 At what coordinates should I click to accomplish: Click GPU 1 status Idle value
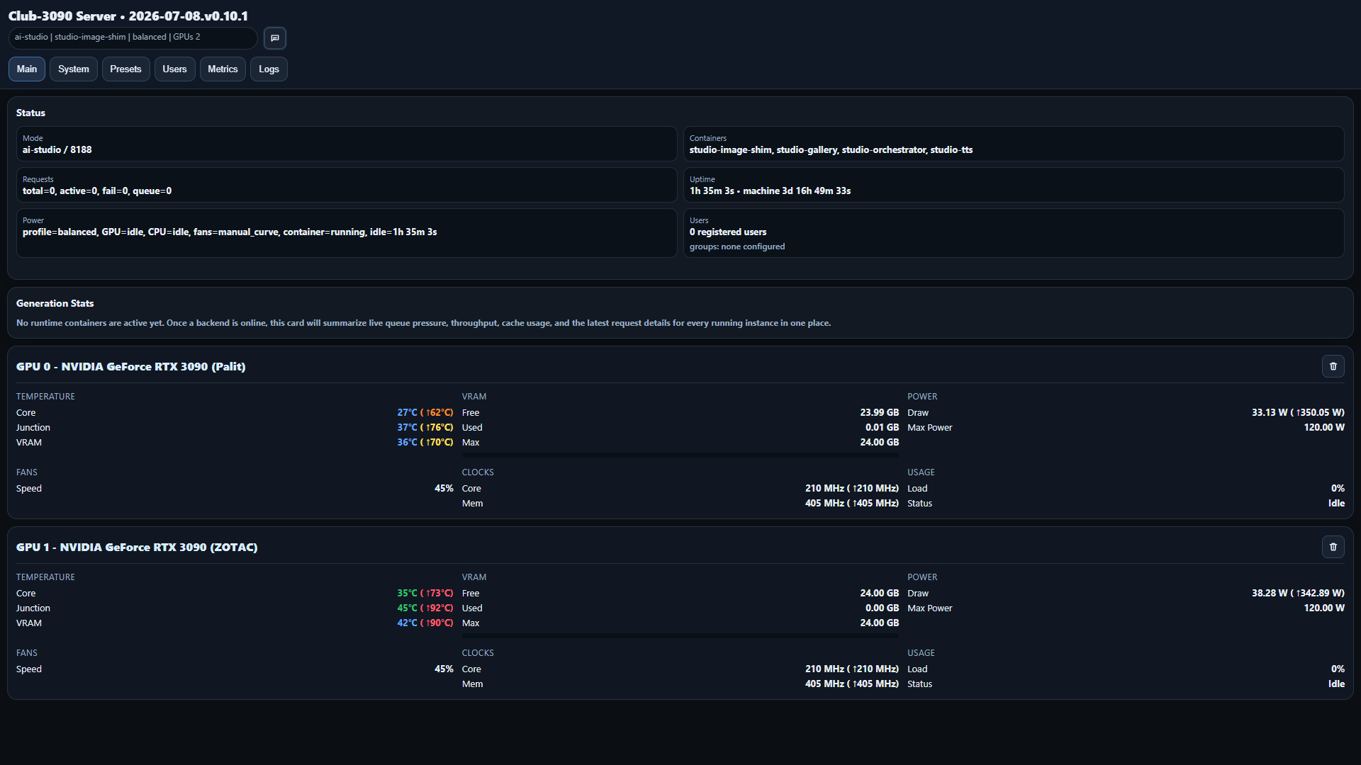point(1336,684)
